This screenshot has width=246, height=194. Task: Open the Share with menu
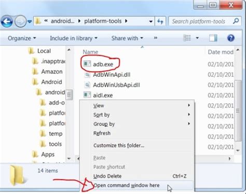click(x=127, y=38)
